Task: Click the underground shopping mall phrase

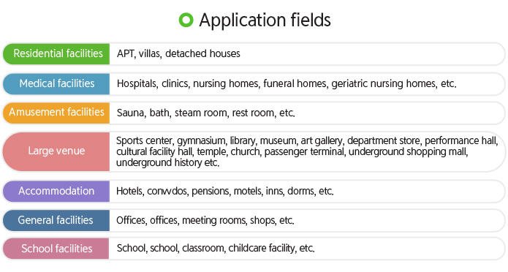Action: [408, 152]
